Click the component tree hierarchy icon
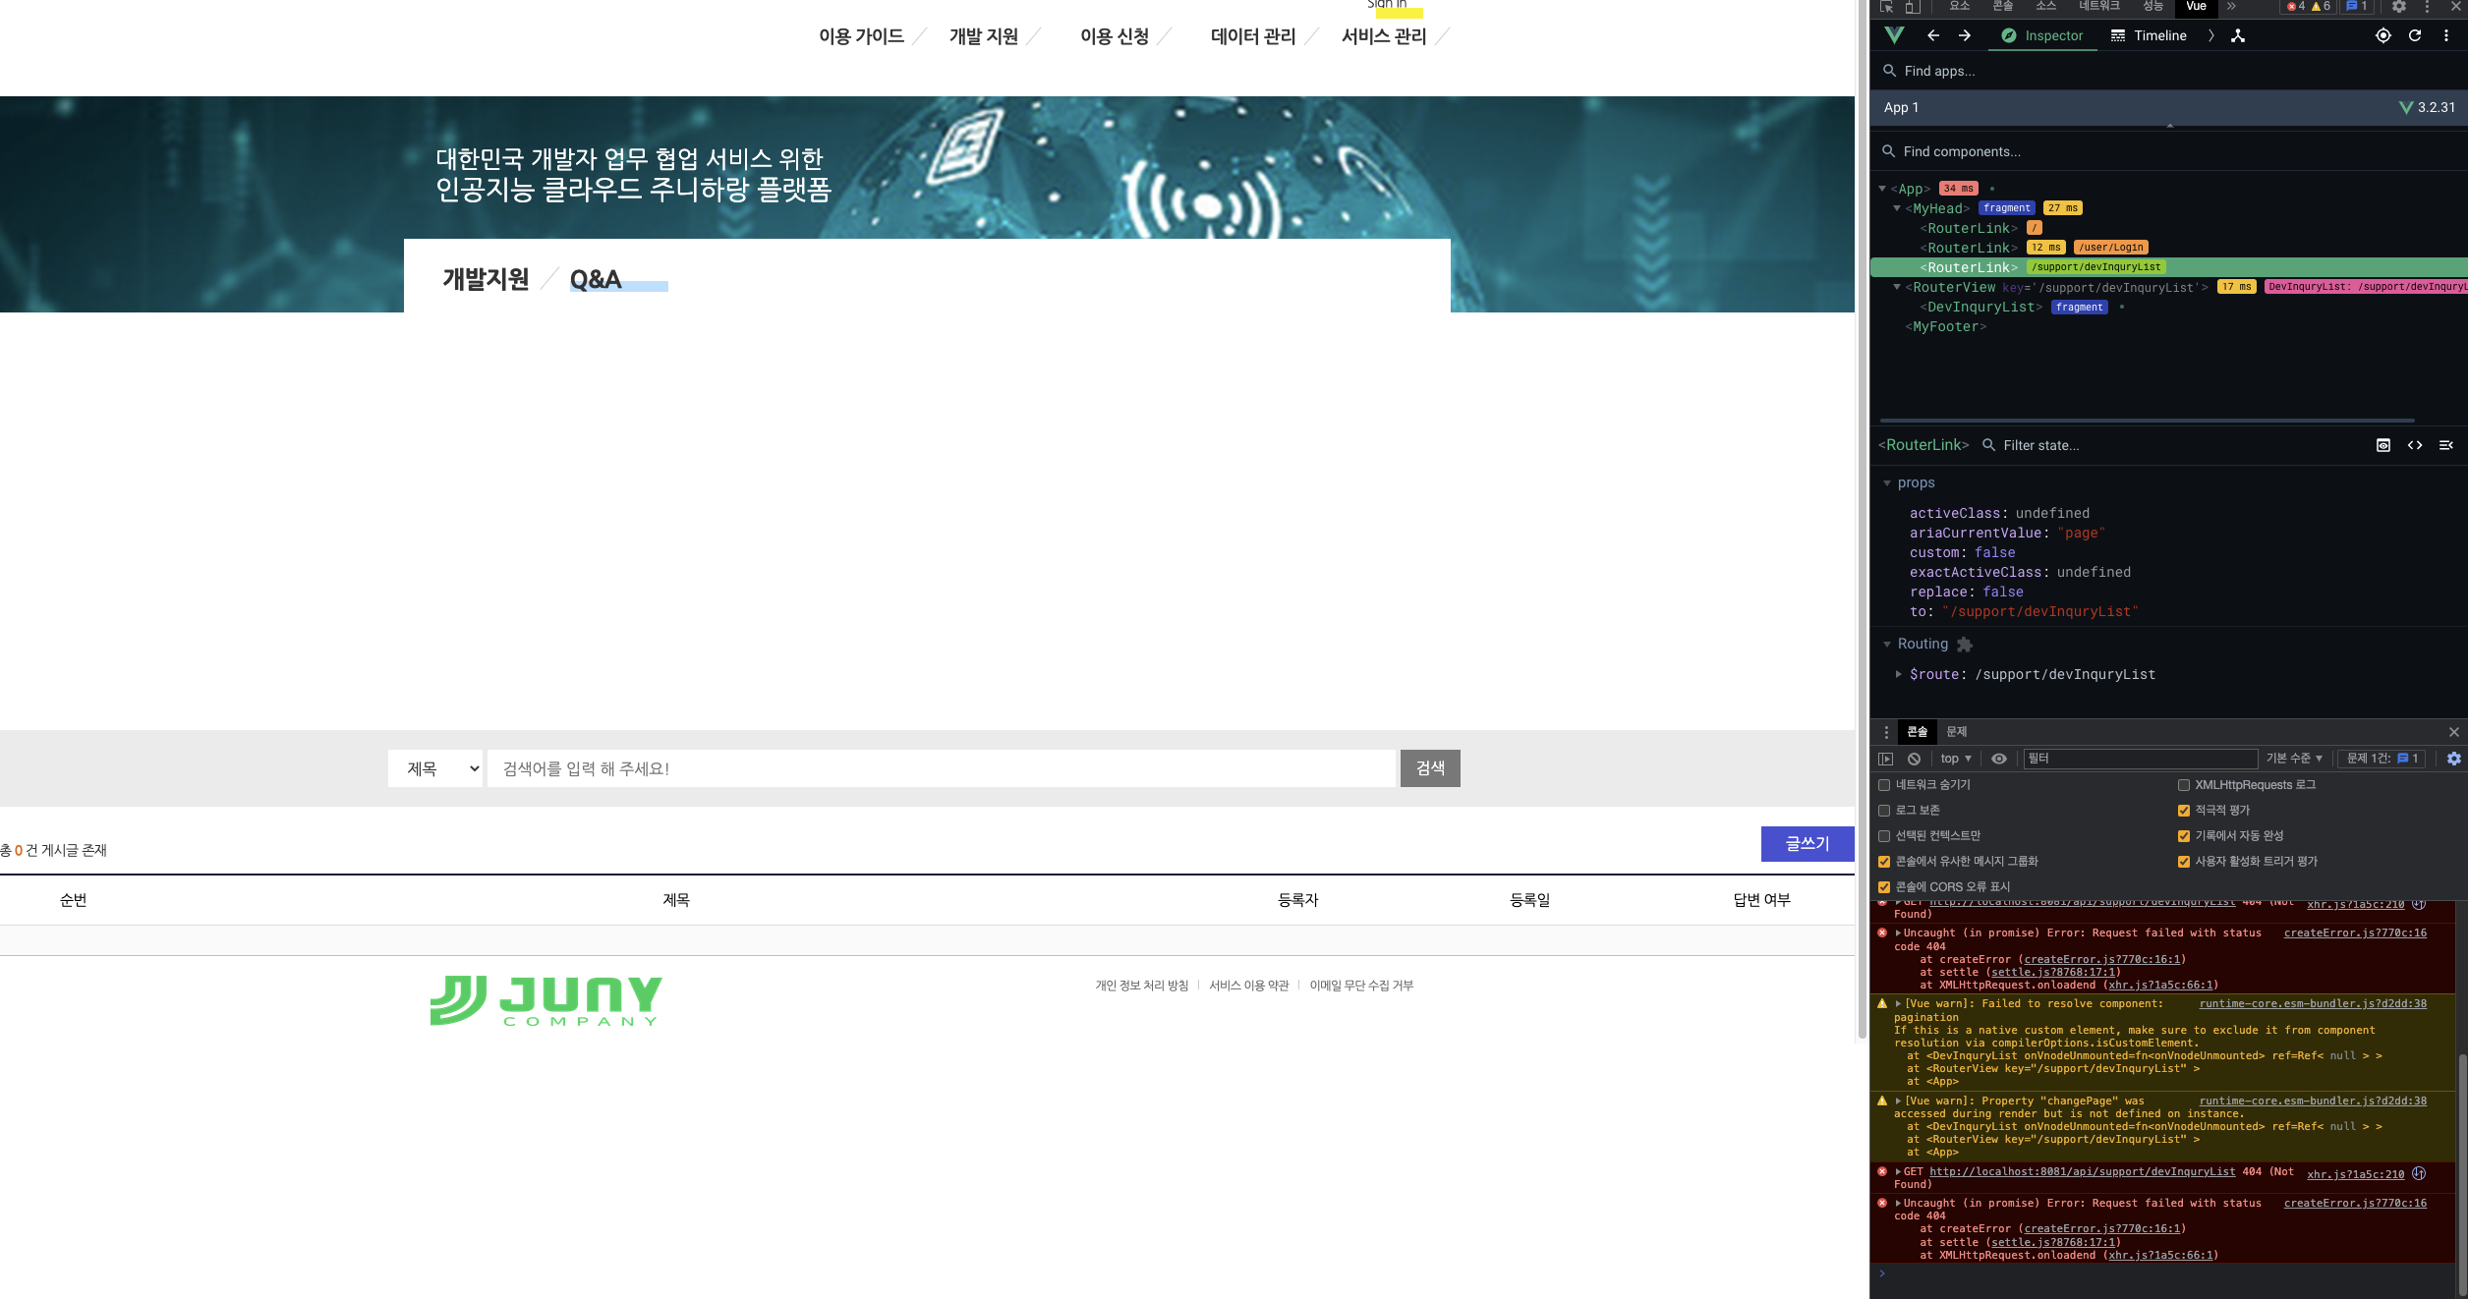Viewport: 2468px width, 1299px height. click(2238, 35)
